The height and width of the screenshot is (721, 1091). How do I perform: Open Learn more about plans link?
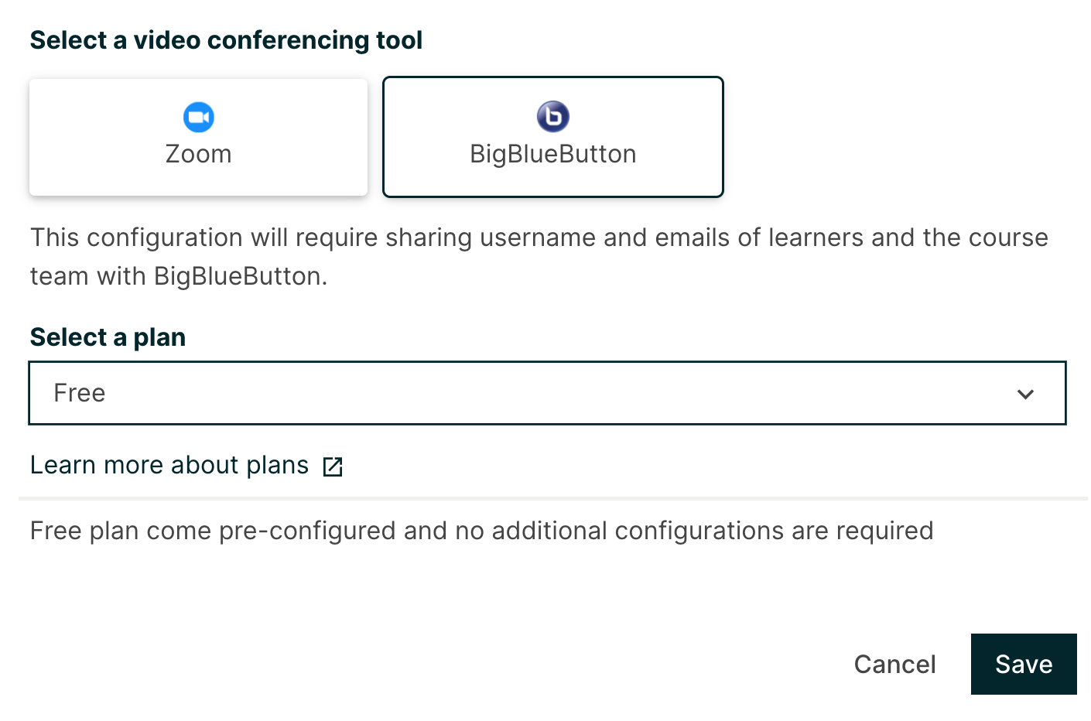169,465
